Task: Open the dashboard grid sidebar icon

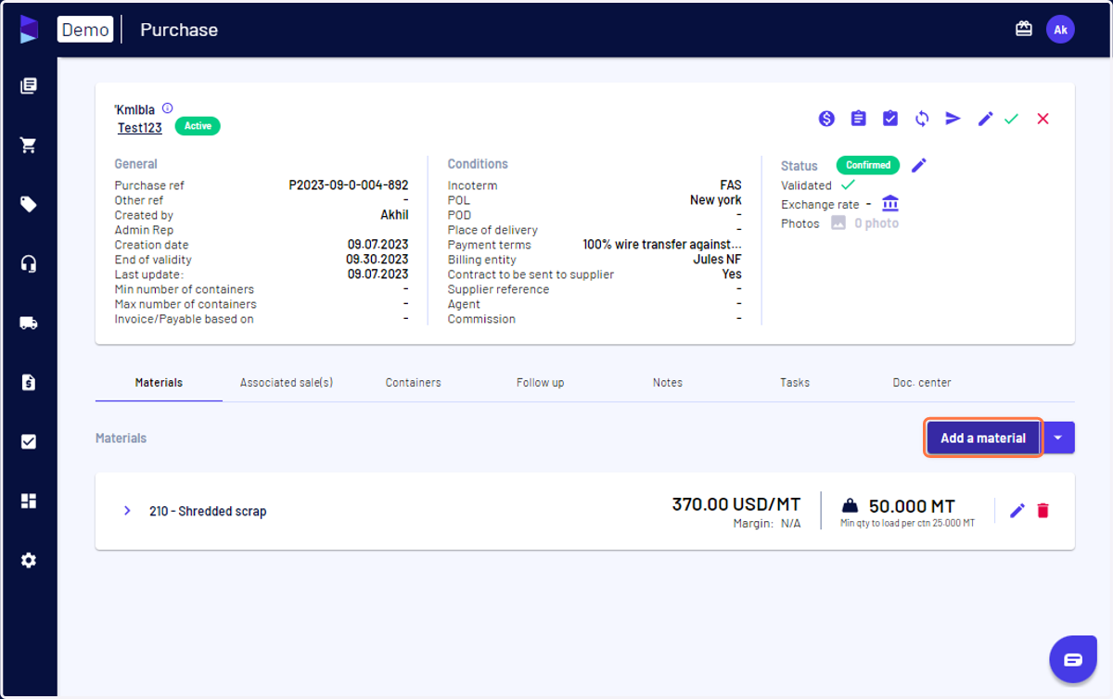Action: click(29, 502)
